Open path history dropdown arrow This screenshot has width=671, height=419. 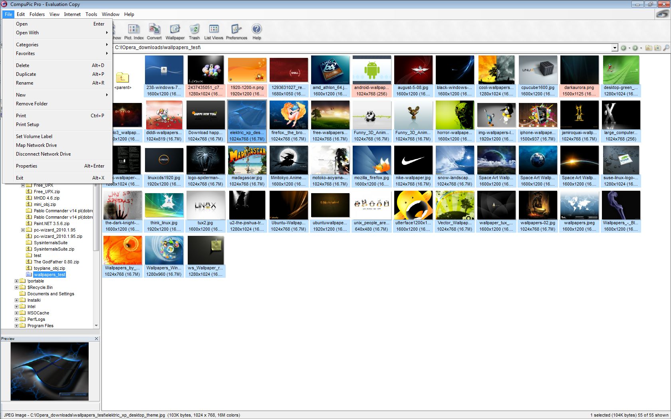pos(615,48)
